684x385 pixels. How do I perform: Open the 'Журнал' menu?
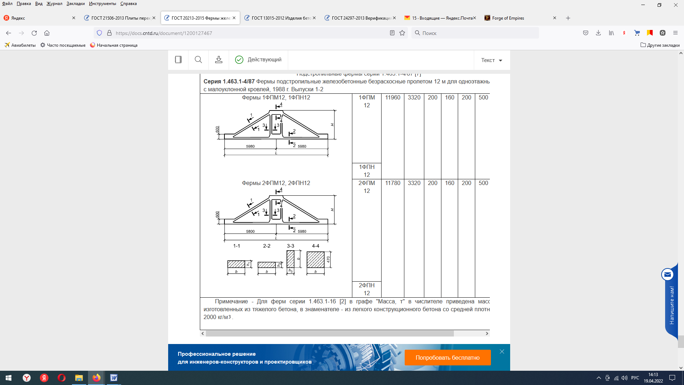tap(54, 4)
